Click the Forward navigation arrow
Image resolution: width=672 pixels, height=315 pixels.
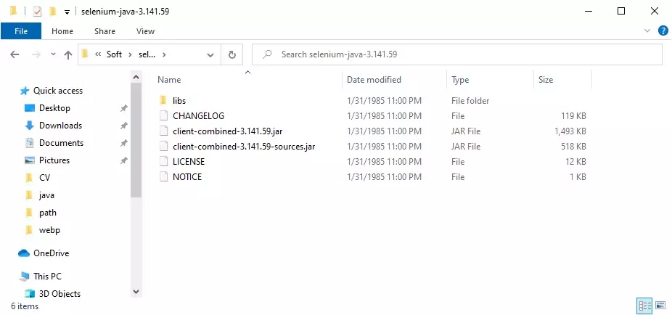36,54
